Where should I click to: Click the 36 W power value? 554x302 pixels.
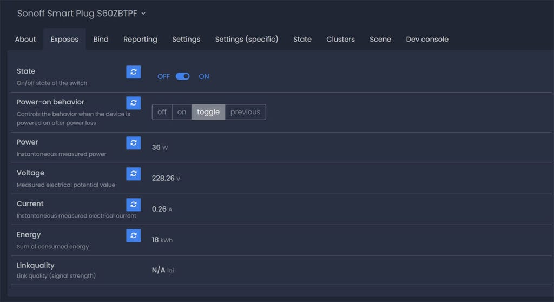[160, 147]
